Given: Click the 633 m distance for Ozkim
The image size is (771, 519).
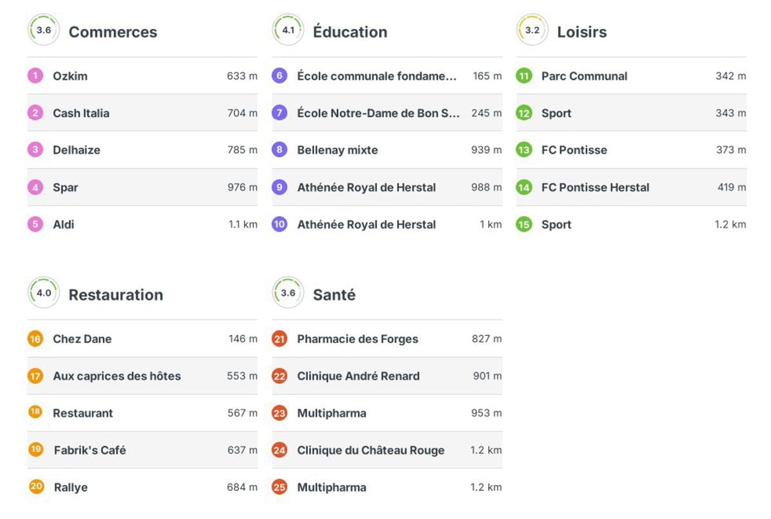Looking at the screenshot, I should tap(242, 76).
